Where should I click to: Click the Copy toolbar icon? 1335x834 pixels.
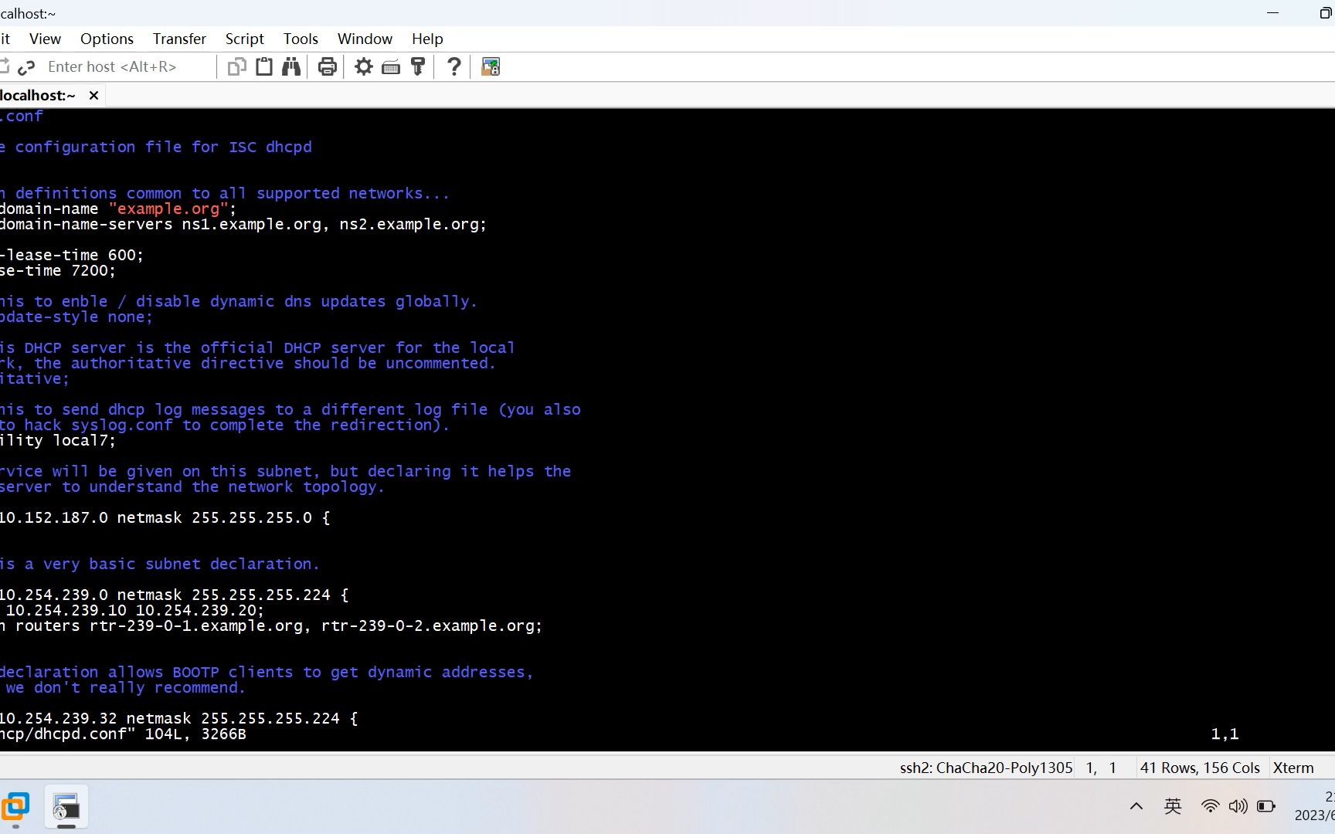(x=236, y=67)
